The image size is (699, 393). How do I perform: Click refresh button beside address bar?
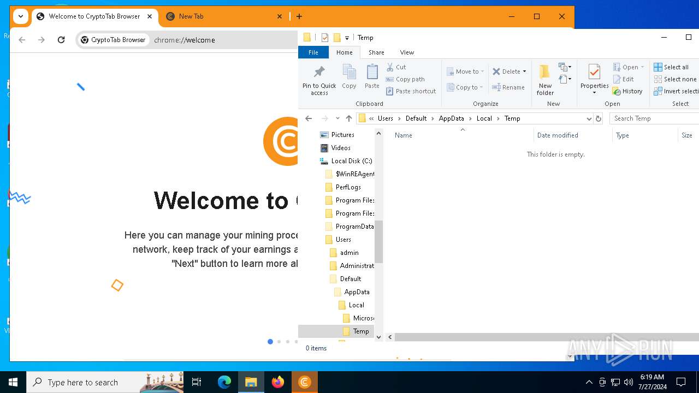coord(599,118)
